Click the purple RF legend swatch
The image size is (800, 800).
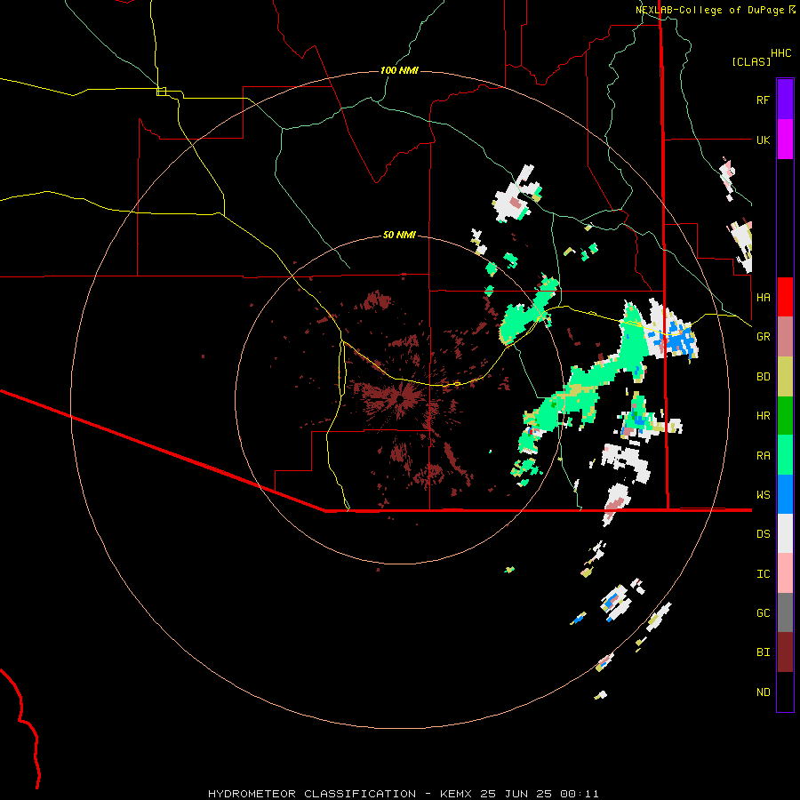point(785,100)
